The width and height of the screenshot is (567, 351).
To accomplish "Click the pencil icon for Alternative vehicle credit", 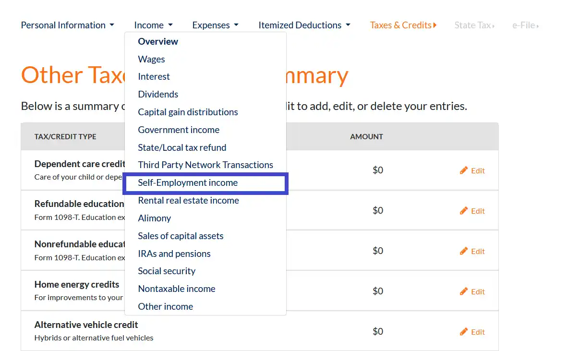I will tap(464, 332).
